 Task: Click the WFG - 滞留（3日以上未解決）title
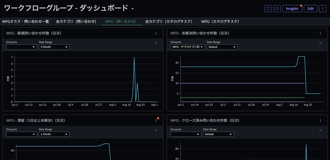36,121
